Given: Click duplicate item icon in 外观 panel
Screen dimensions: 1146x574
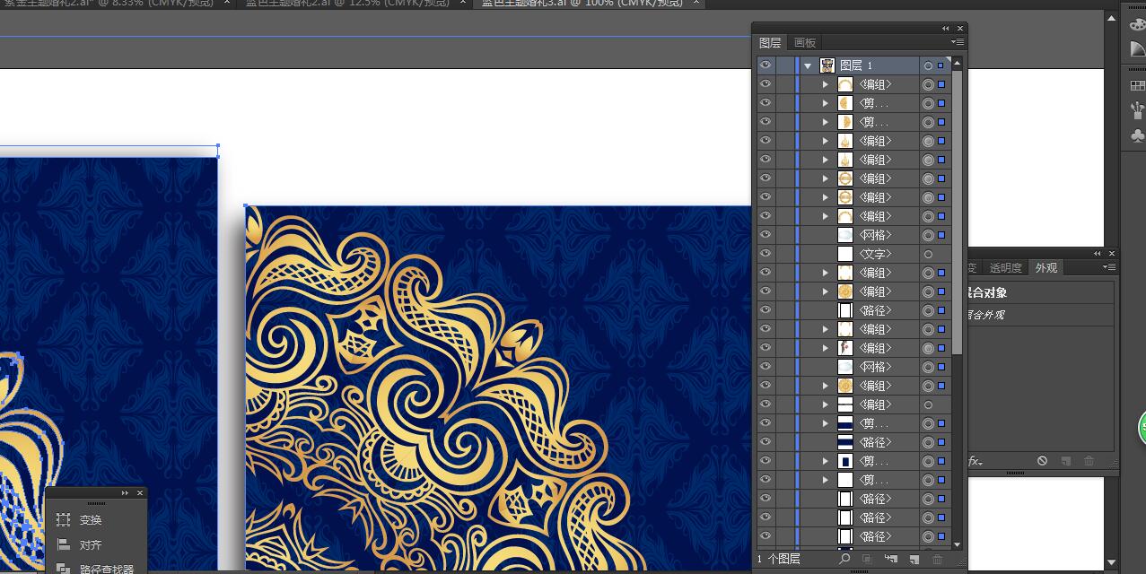Looking at the screenshot, I should click(x=1066, y=461).
